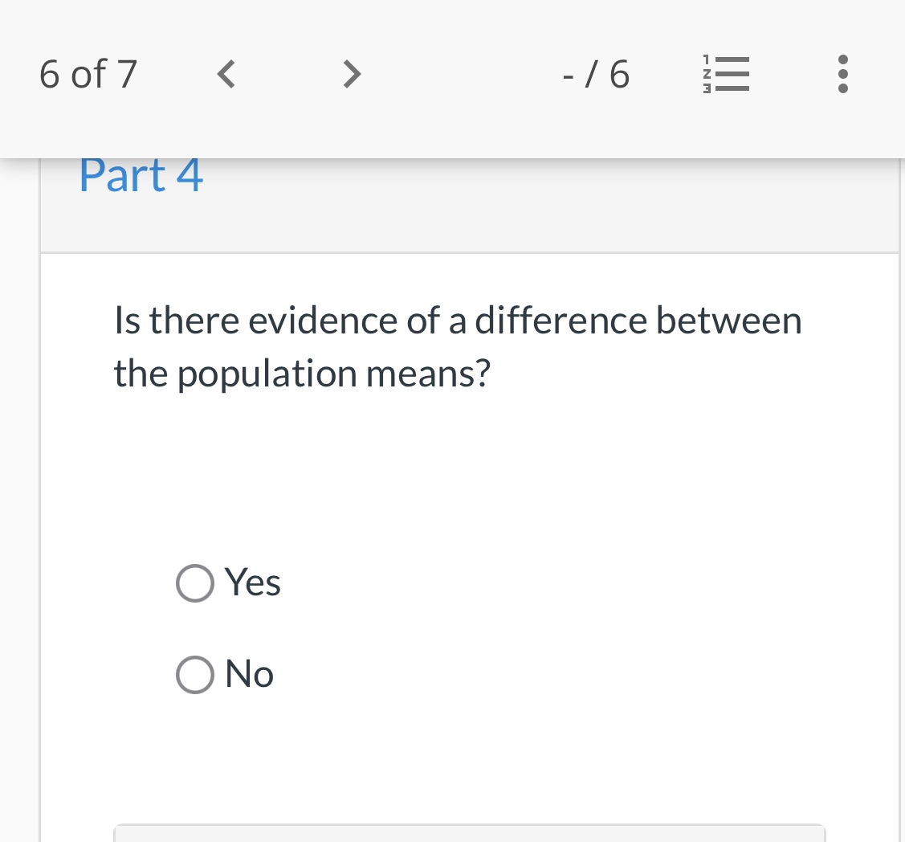Click the button at the bottom
Viewport: 905px width, 842px height.
tap(470, 836)
